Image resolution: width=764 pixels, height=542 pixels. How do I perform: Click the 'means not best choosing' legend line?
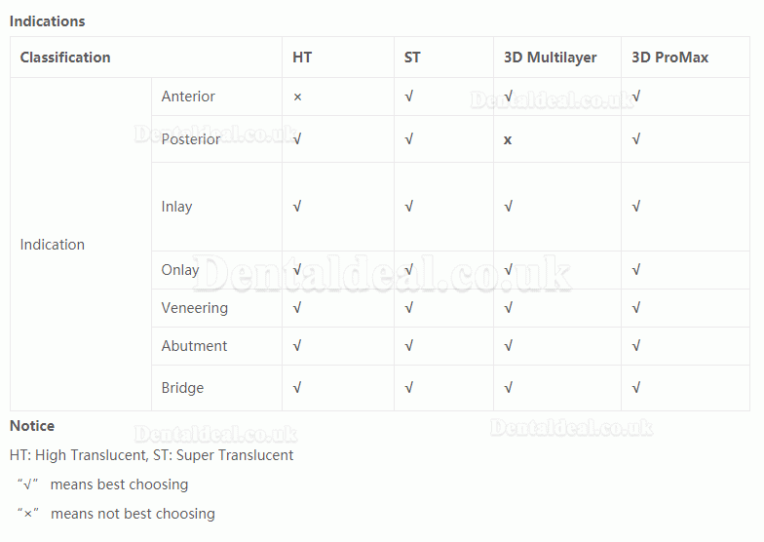(x=116, y=513)
